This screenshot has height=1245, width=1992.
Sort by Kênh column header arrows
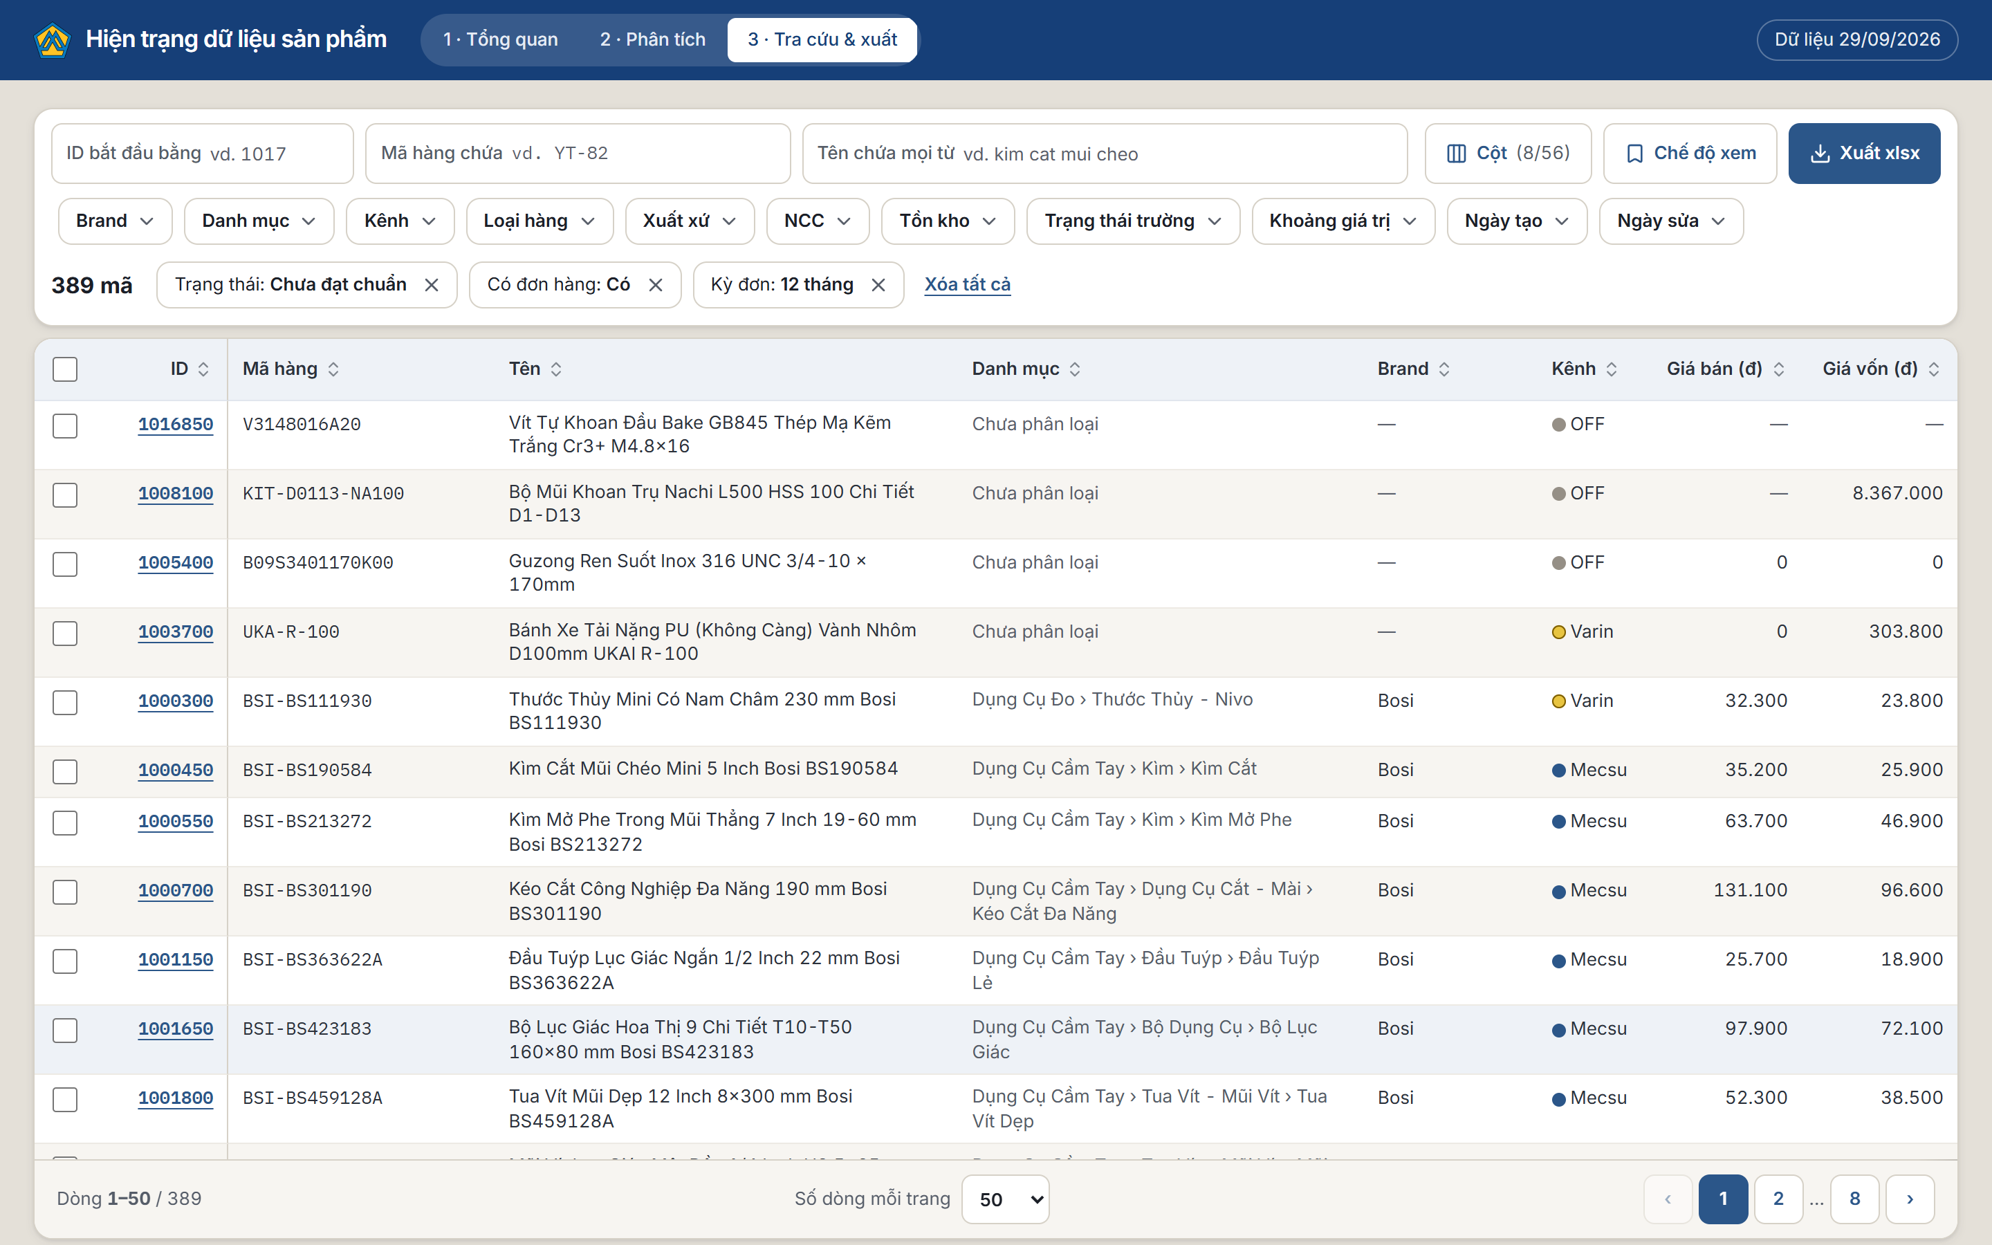1612,369
